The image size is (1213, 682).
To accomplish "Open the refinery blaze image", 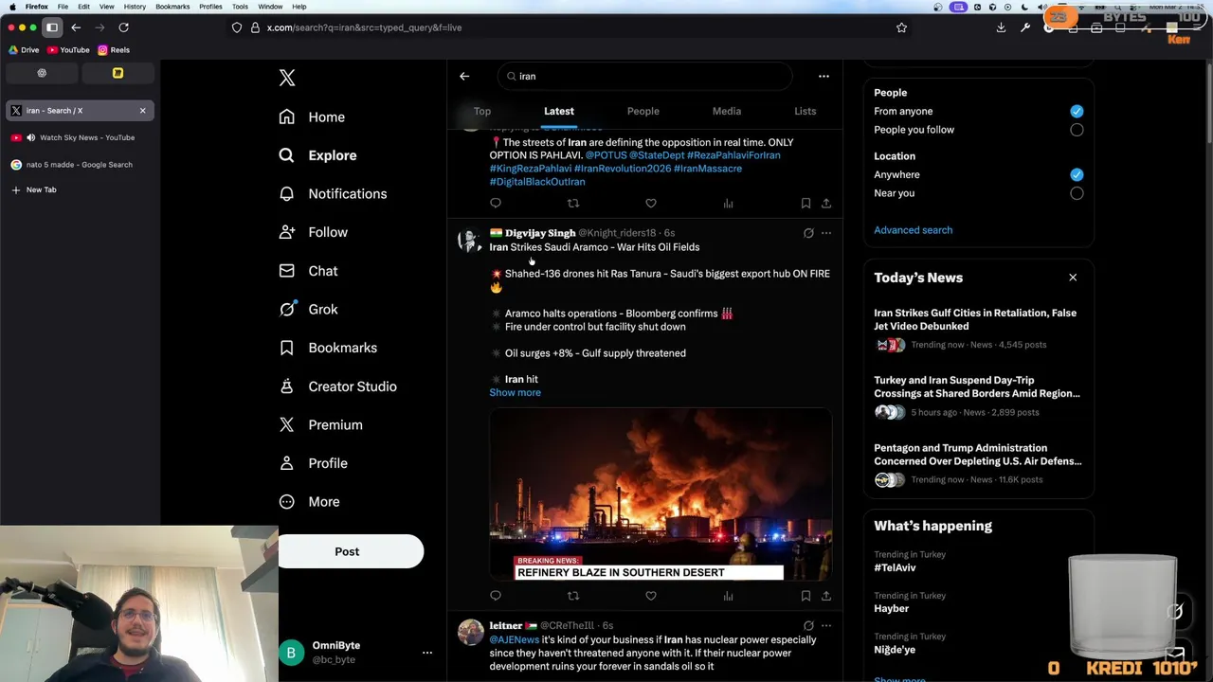I will point(661,494).
